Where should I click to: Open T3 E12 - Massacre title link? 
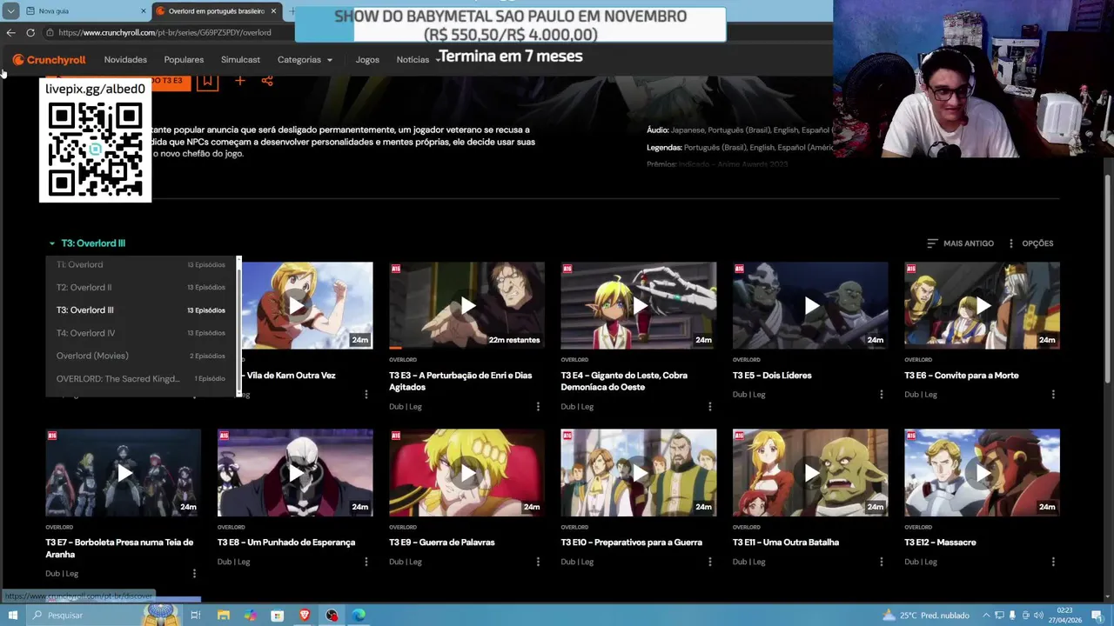(x=940, y=543)
